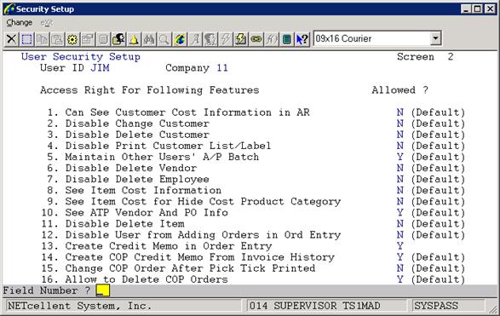Click the grayed-out running figure icon
The width and height of the screenshot is (500, 316).
[195, 39]
